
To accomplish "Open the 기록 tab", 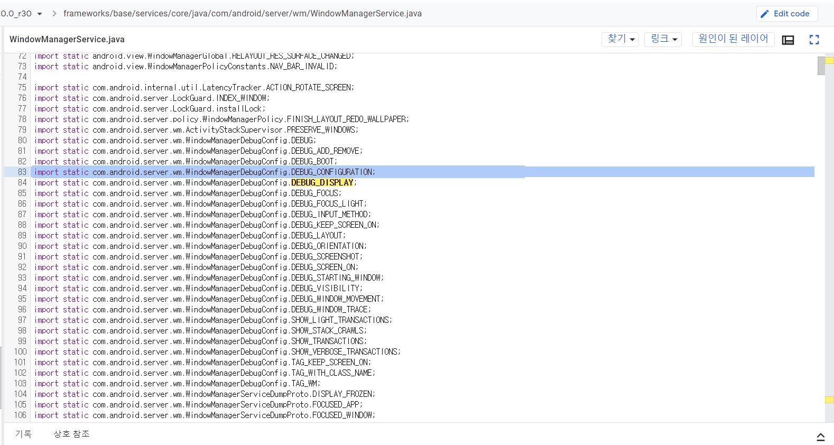I will [23, 434].
